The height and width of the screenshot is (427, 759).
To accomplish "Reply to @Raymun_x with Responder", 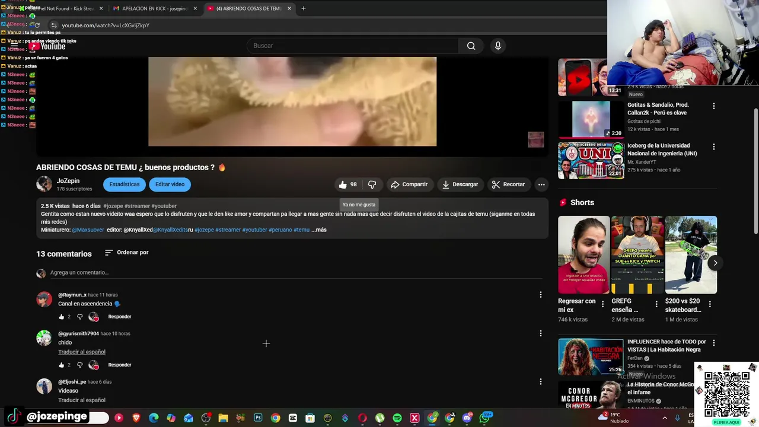I will click(120, 317).
